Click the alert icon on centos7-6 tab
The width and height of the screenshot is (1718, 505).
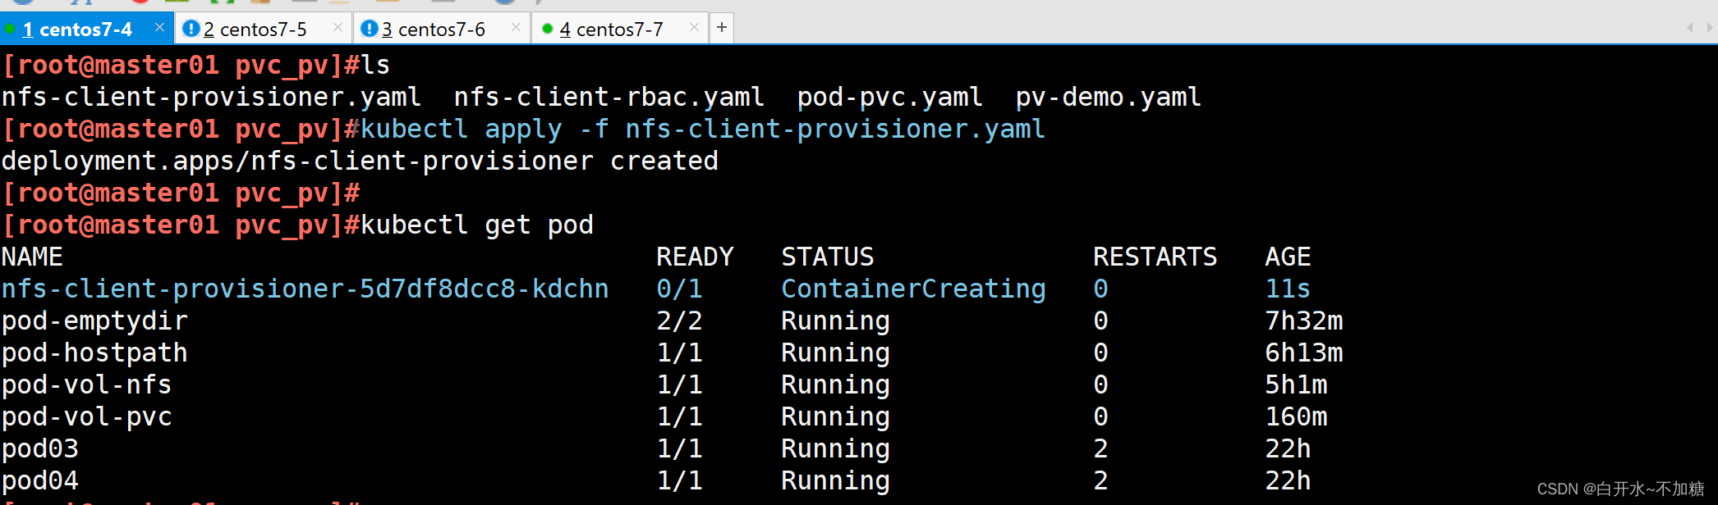[370, 29]
